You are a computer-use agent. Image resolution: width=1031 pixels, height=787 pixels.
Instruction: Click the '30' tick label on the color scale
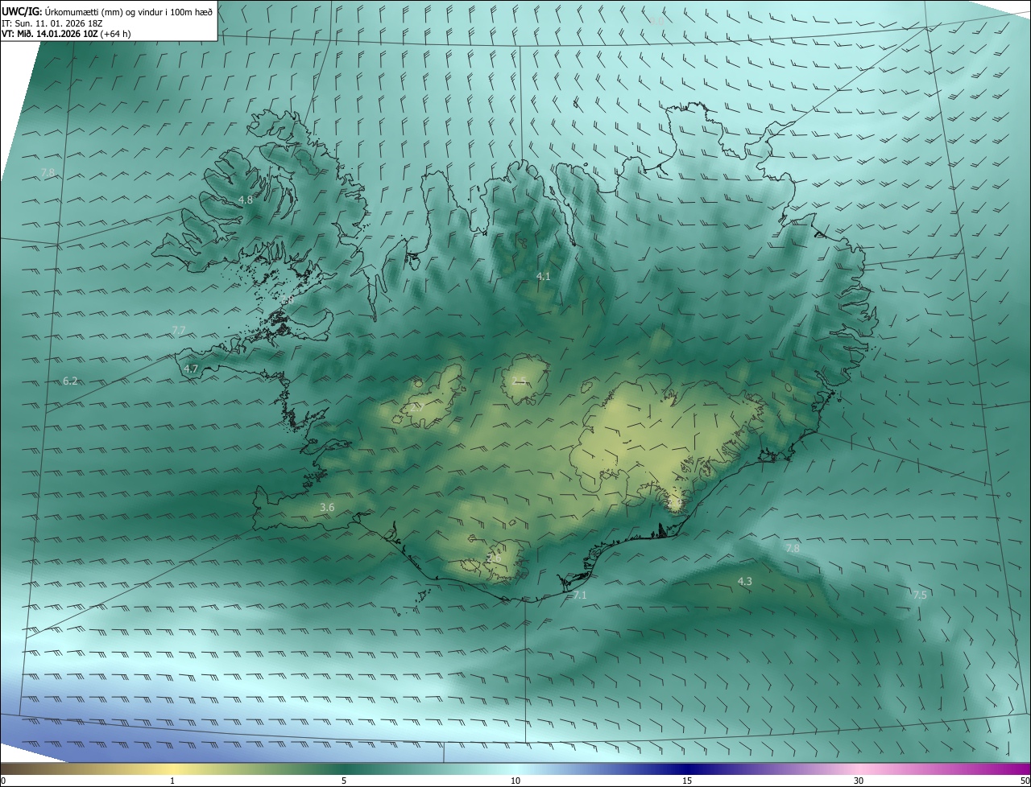pos(859,781)
